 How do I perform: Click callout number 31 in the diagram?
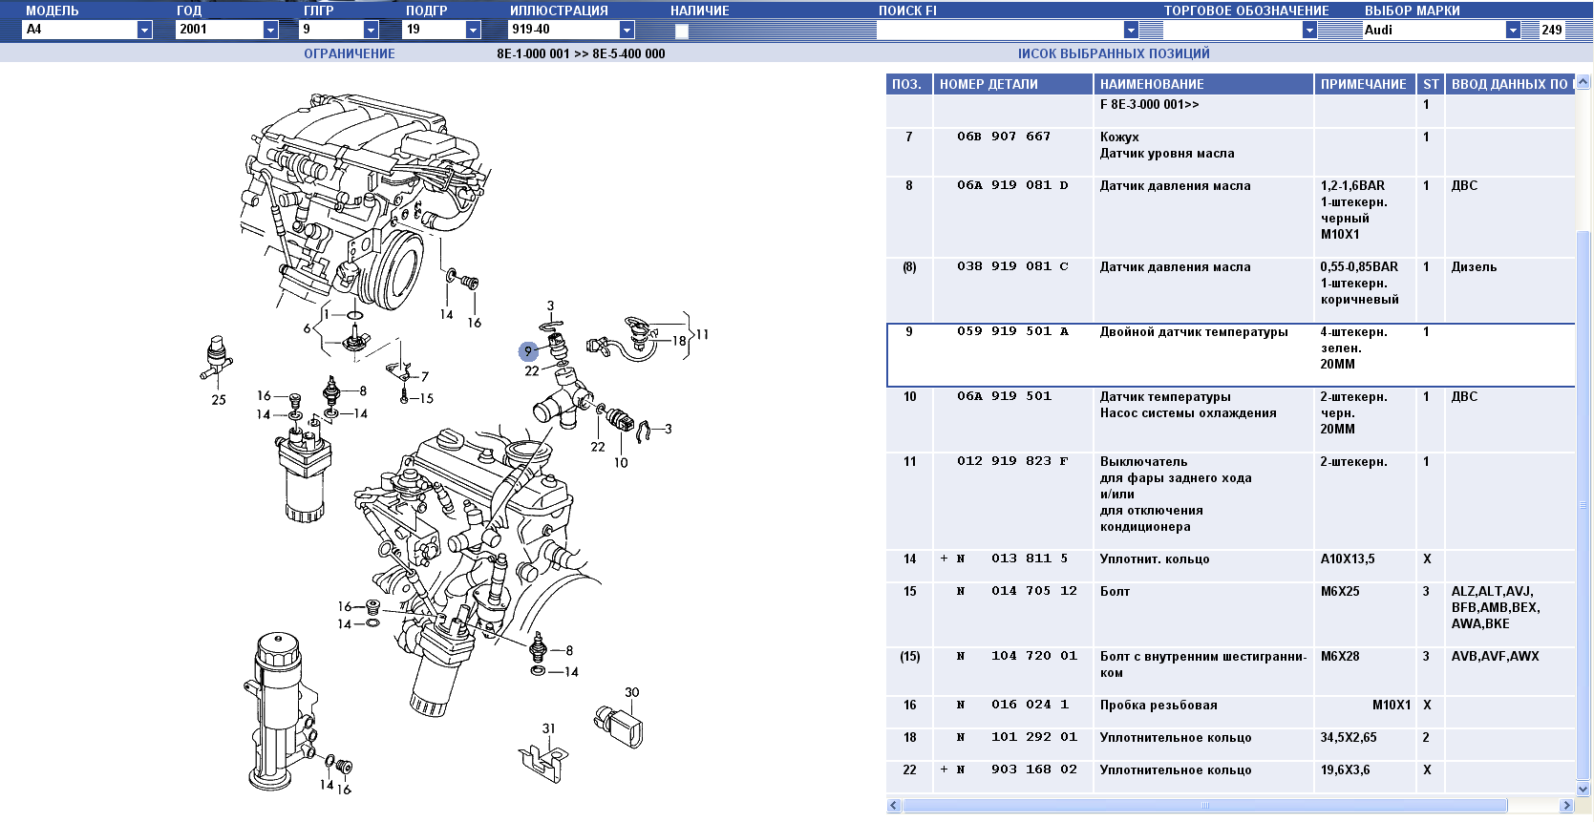[x=548, y=727]
